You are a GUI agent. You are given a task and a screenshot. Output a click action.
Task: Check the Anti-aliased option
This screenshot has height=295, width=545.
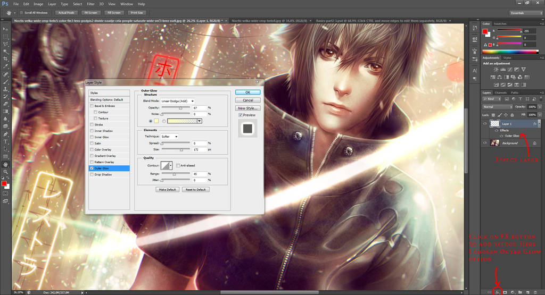pos(178,165)
